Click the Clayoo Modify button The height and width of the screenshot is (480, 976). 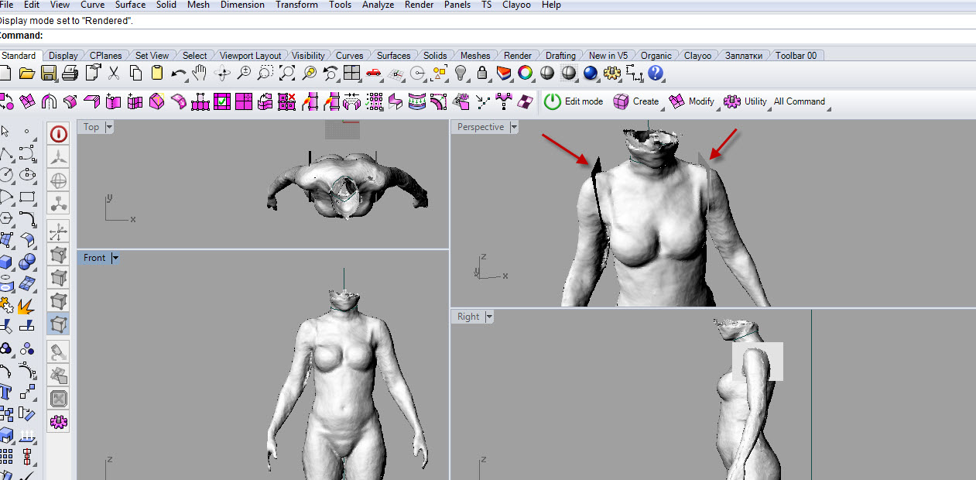692,101
